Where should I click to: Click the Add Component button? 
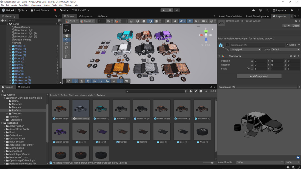(259, 76)
